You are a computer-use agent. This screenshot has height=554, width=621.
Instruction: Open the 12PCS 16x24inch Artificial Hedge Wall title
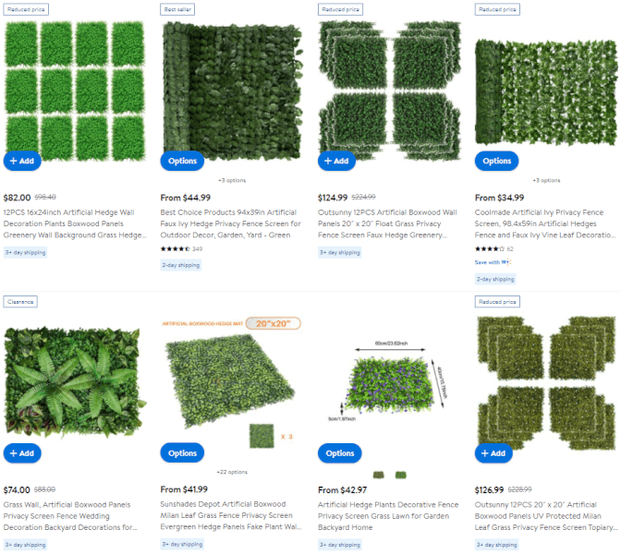[x=75, y=223]
